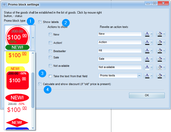Click fill color bucket for Hit row
The image size is (171, 132).
pyautogui.click(x=160, y=51)
